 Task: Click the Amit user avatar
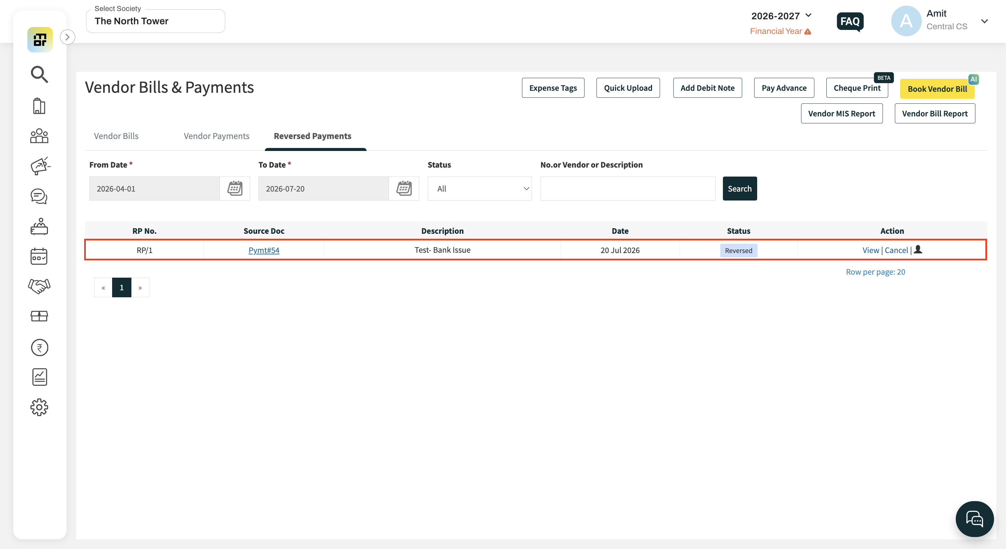pos(907,21)
